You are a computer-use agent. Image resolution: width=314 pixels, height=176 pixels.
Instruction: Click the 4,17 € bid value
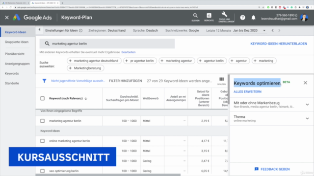pyautogui.click(x=205, y=141)
